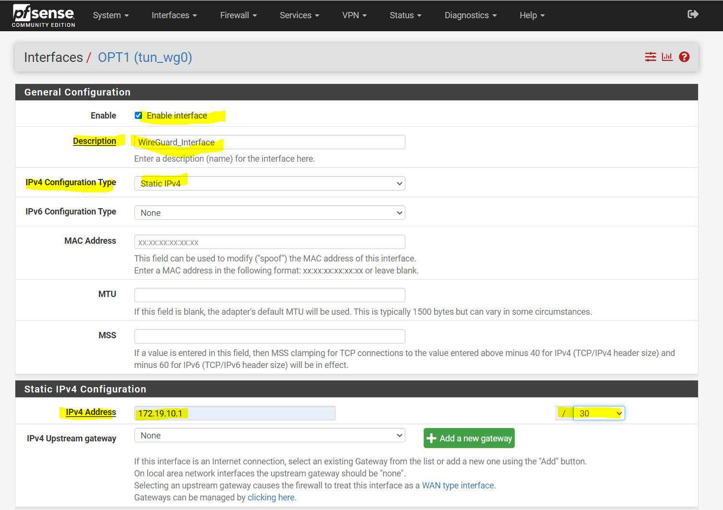Open the subnet mask /30 selector
The width and height of the screenshot is (723, 510).
point(598,413)
